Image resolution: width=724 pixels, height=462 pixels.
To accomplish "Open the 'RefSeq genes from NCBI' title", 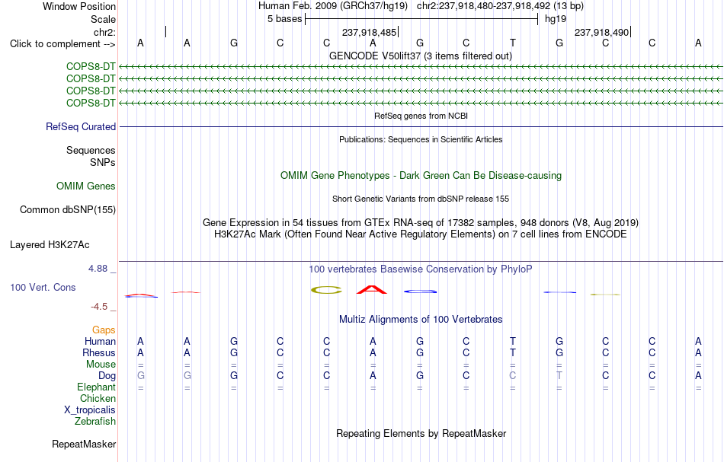I will 421,116.
